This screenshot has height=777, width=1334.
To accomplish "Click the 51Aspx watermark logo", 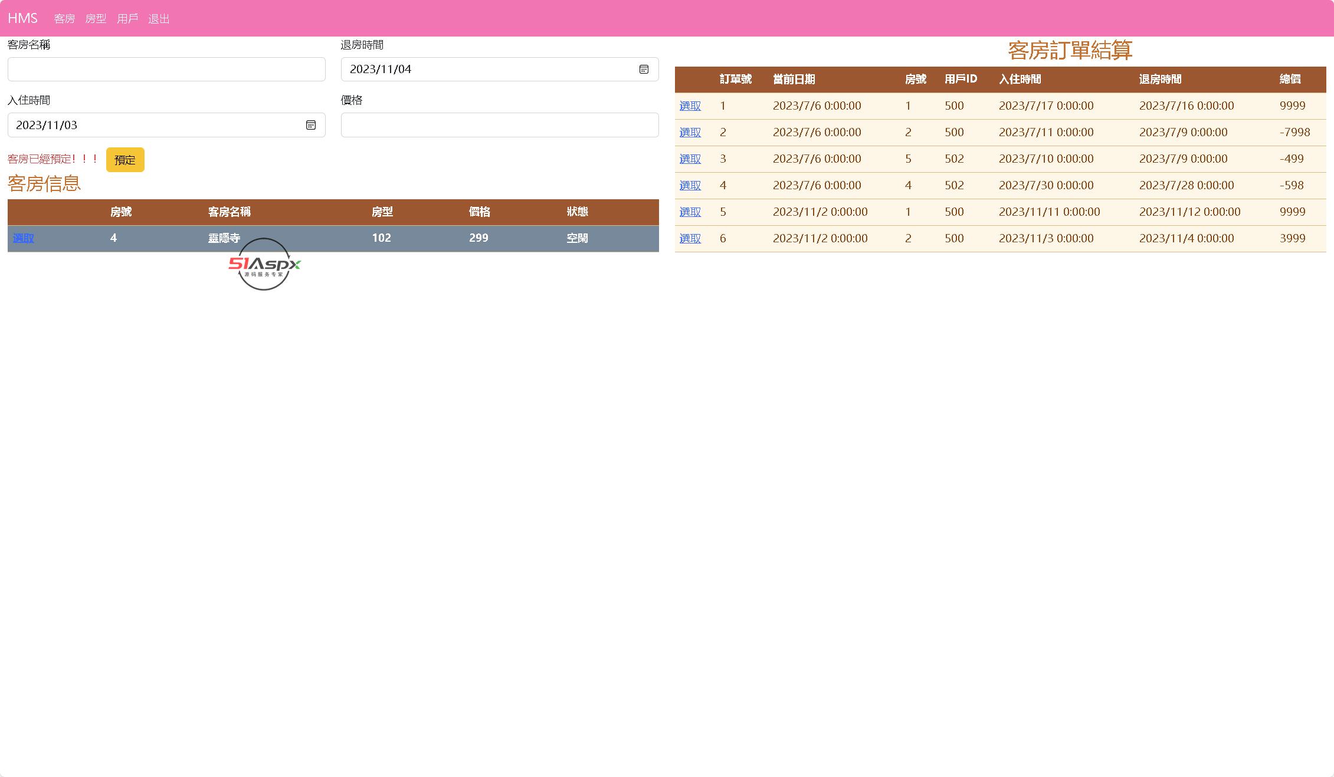I will pyautogui.click(x=264, y=265).
